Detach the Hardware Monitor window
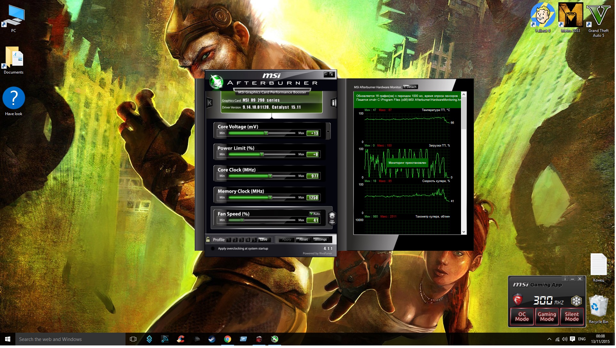The height and width of the screenshot is (348, 616). 411,87
